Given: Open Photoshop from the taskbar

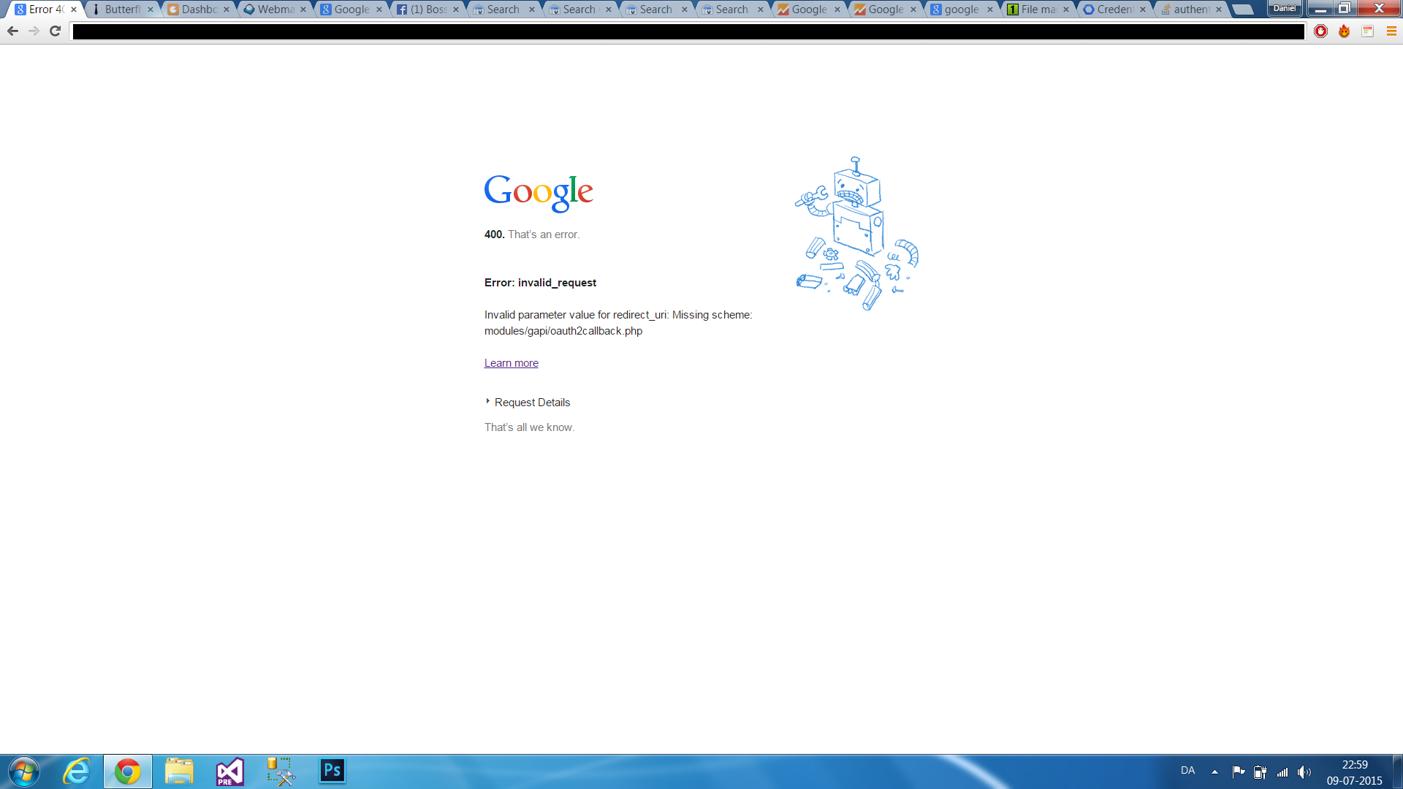Looking at the screenshot, I should click(x=332, y=771).
